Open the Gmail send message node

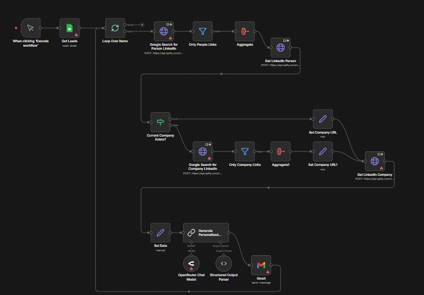[x=261, y=265]
